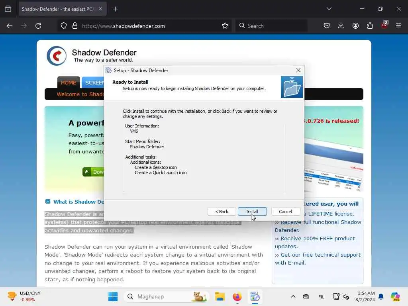Image resolution: width=408 pixels, height=306 pixels.
Task: Go back to the previous browser page
Action: 10,26
